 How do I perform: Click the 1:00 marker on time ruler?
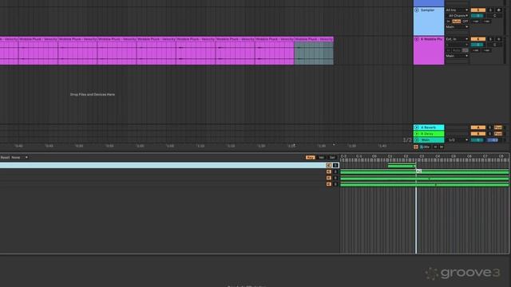pyautogui.click(x=141, y=146)
